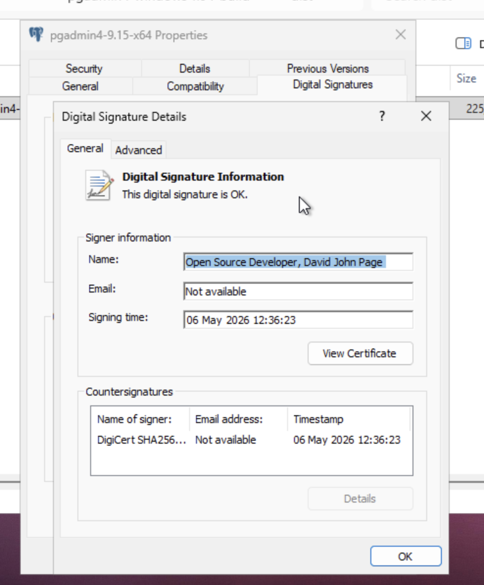Click the Size column header in Explorer

[466, 79]
